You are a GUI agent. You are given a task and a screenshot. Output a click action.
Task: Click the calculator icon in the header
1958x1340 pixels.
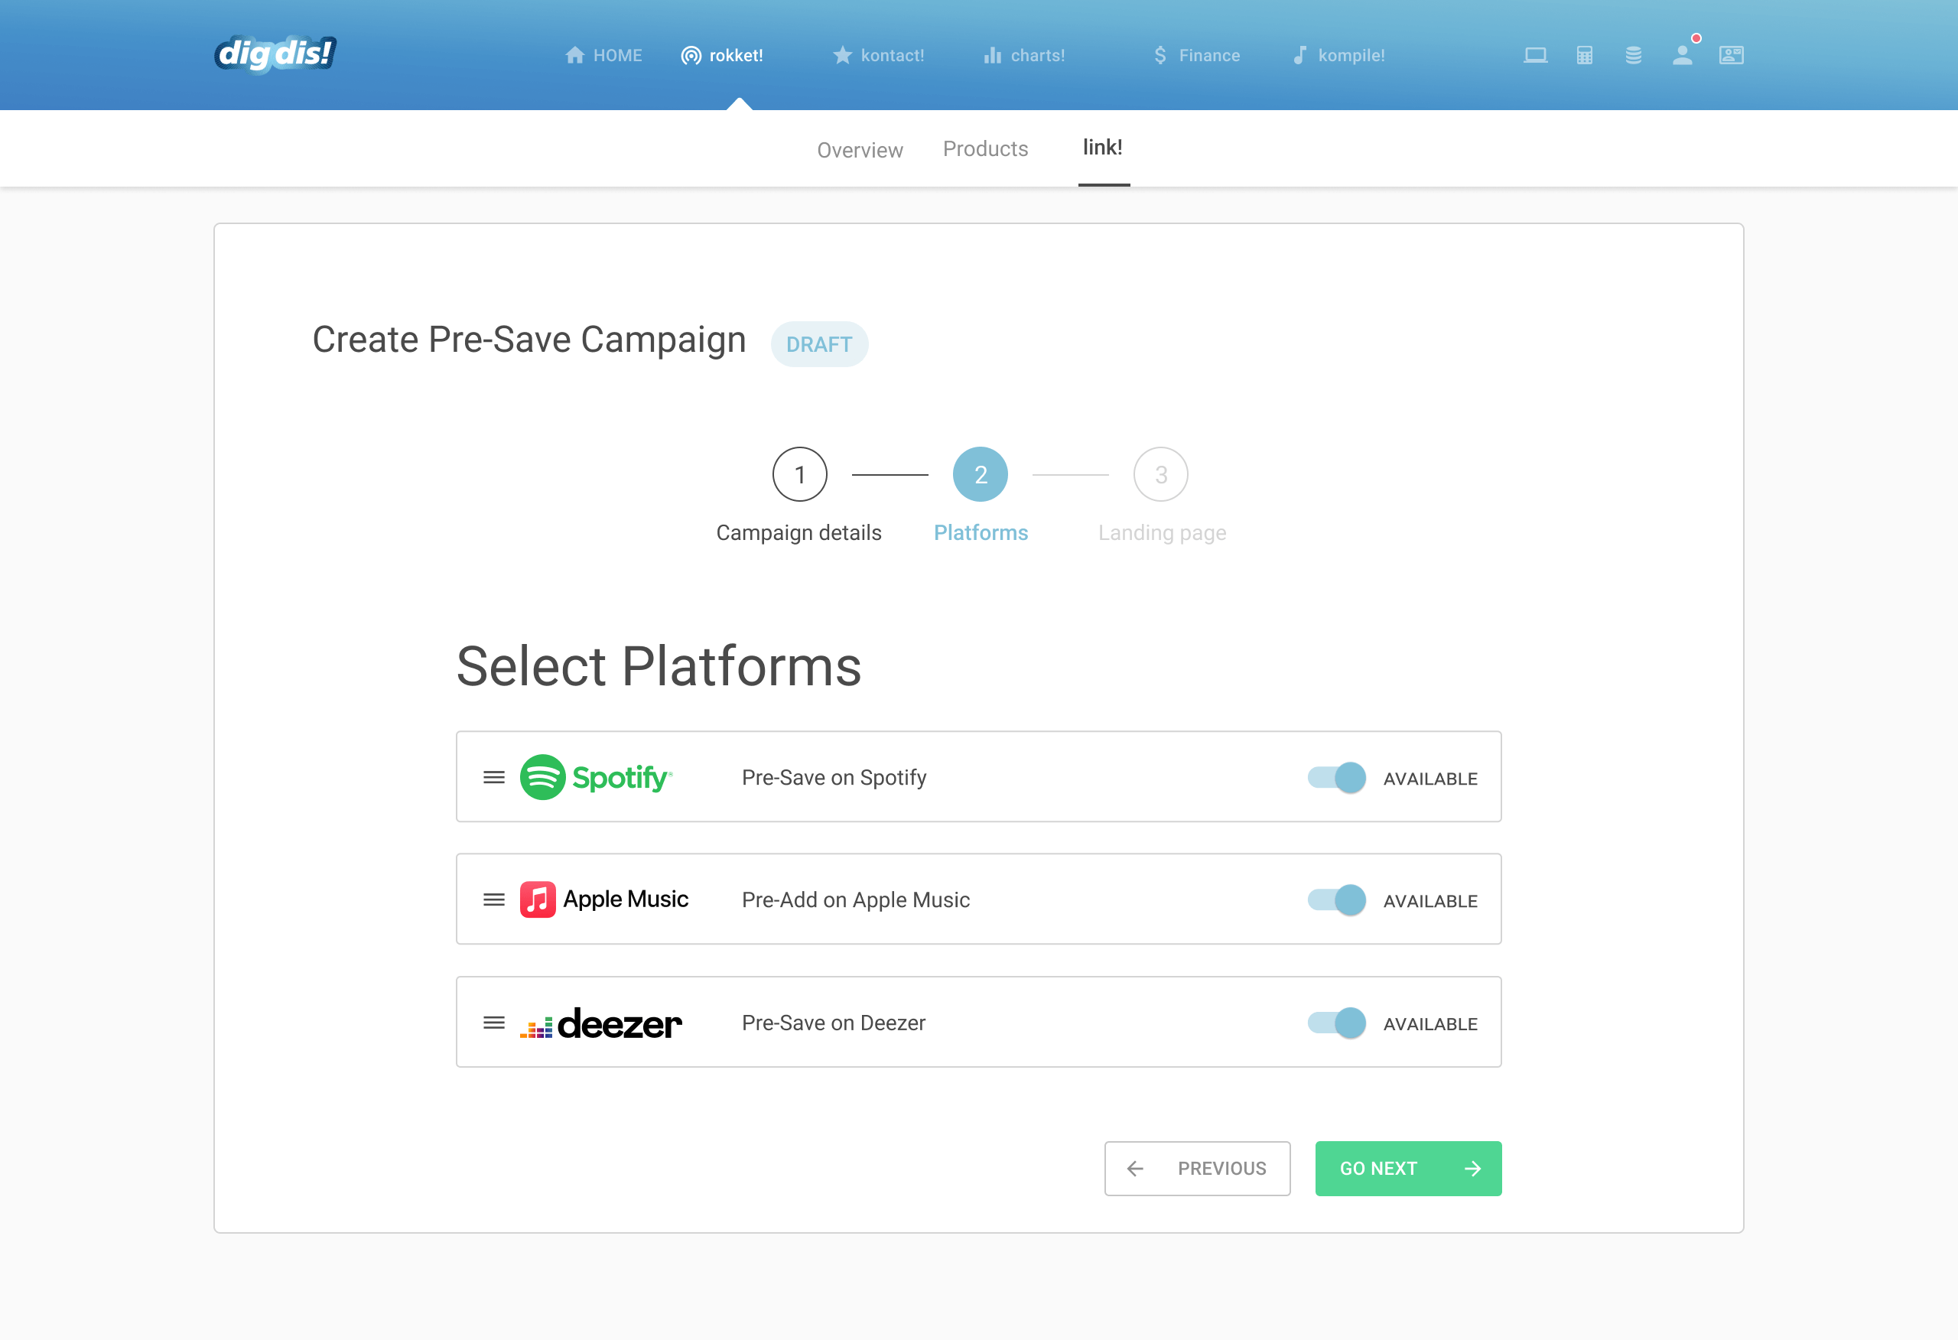tap(1585, 55)
